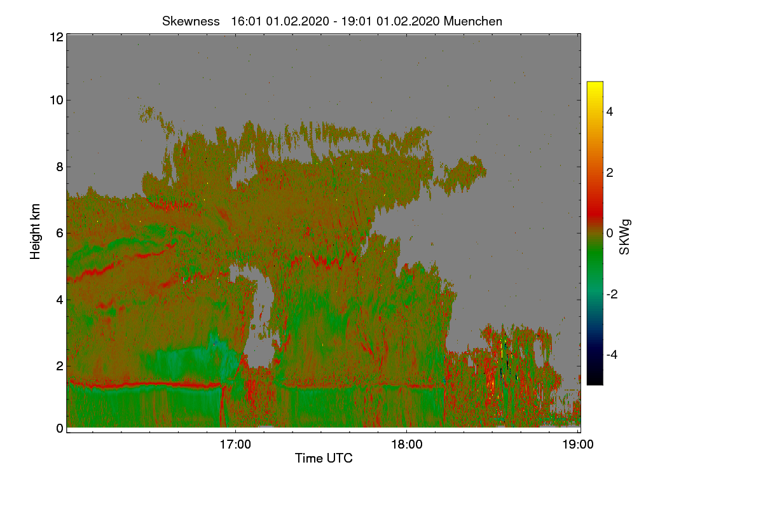Image resolution: width=763 pixels, height=509 pixels.
Task: Click the '12' height tick label
Action: pos(56,37)
